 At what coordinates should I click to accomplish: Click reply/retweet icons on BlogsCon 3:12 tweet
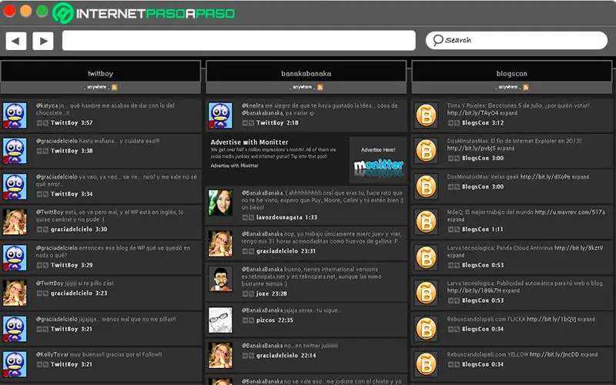(454, 123)
